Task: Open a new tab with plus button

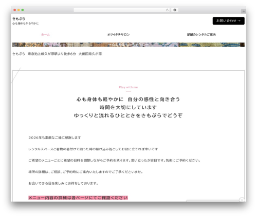Action: pyautogui.click(x=244, y=11)
